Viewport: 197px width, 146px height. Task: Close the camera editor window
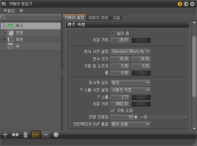192,4
